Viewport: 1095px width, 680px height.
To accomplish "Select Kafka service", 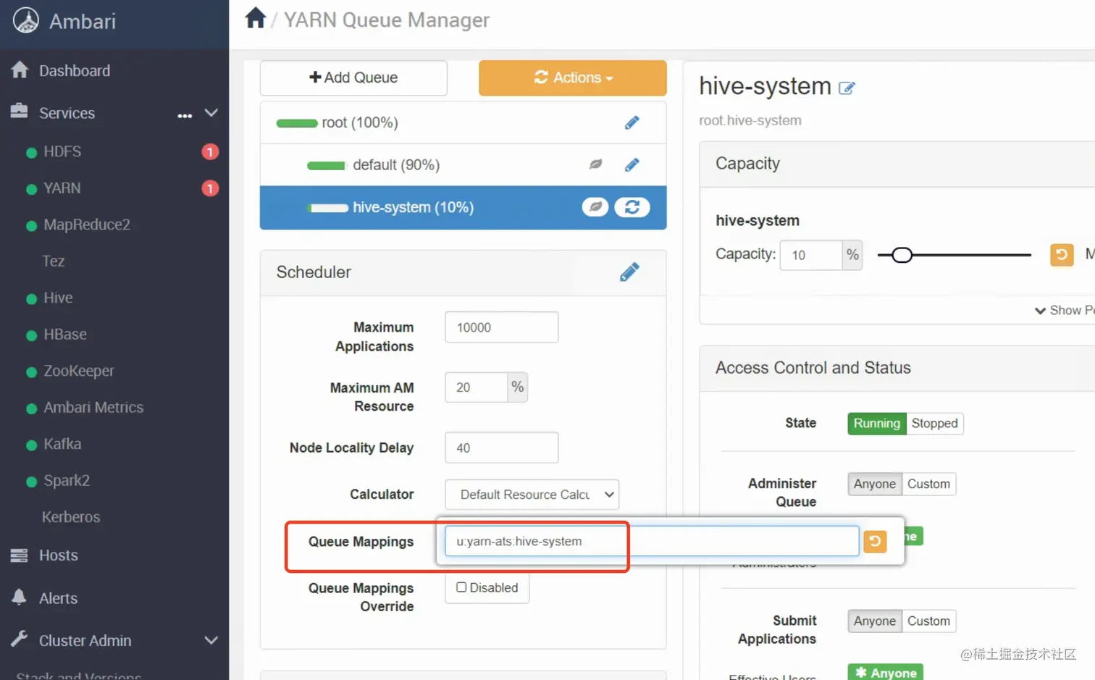I will (62, 444).
